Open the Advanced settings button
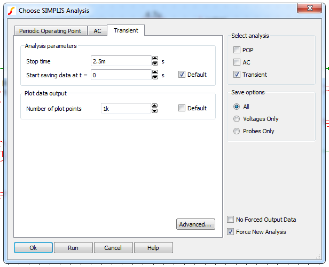The width and height of the screenshot is (329, 267). click(x=195, y=224)
